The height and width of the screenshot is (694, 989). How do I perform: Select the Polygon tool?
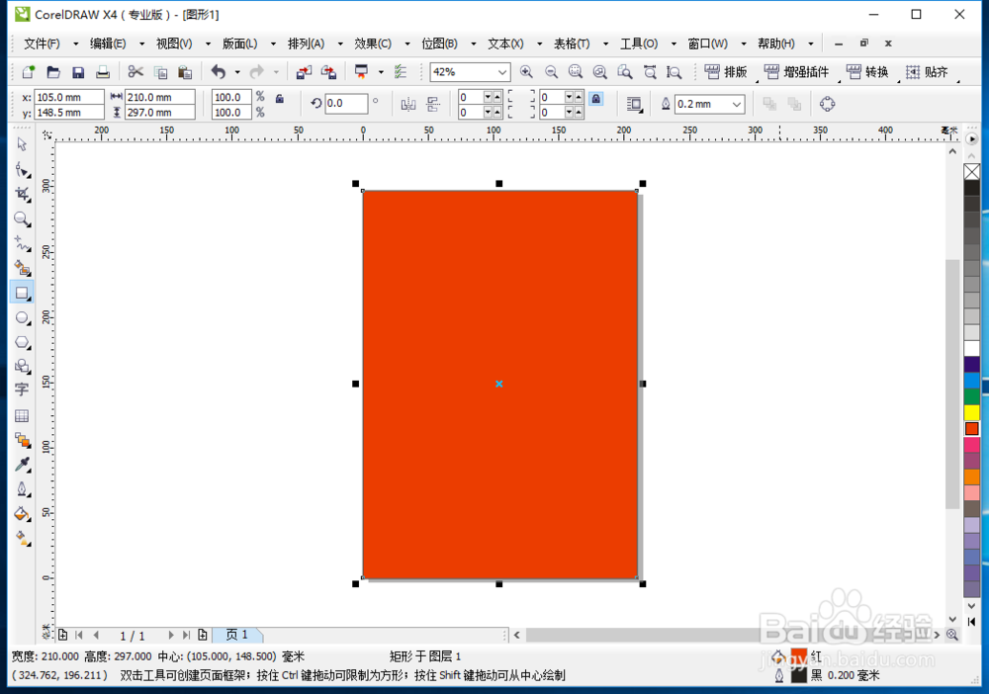22,343
